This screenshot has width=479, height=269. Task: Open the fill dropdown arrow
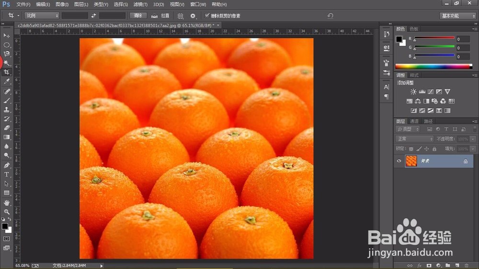pos(473,149)
